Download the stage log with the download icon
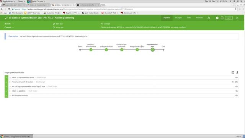Screen dimensions: 245x138 [x=237, y=72]
